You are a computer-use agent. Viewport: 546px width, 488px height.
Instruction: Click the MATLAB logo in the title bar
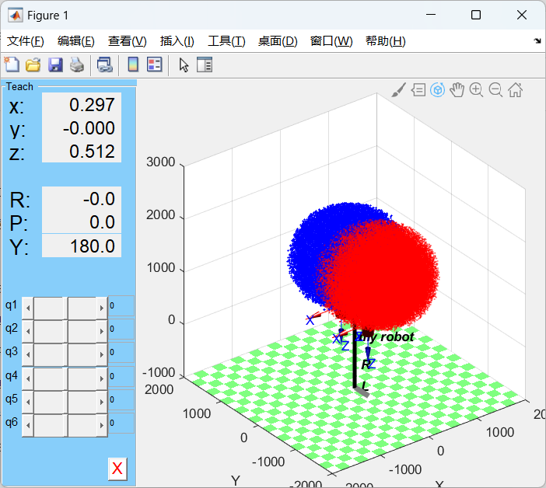pos(16,16)
